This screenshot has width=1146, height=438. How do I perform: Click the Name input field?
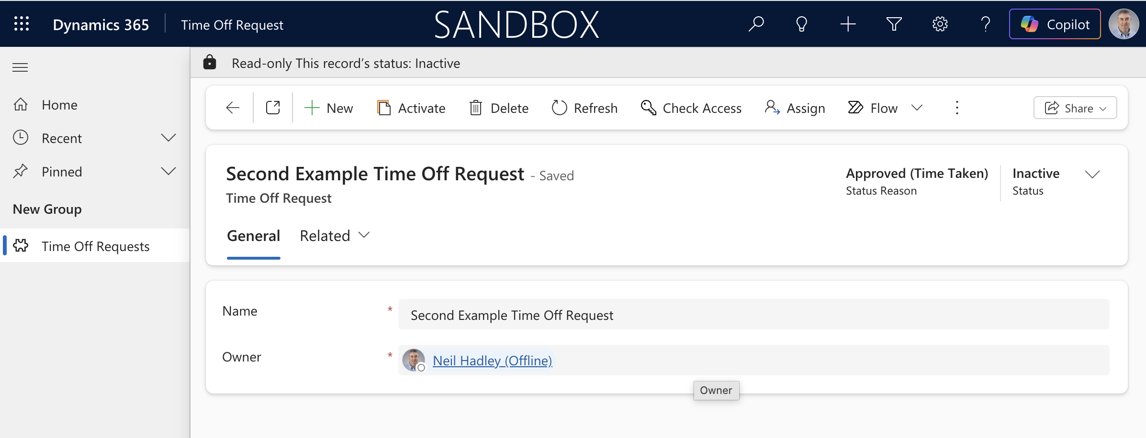753,314
